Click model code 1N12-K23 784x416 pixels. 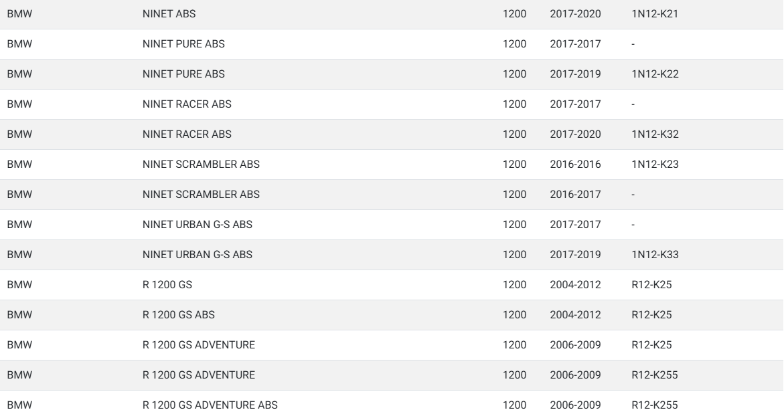(655, 165)
